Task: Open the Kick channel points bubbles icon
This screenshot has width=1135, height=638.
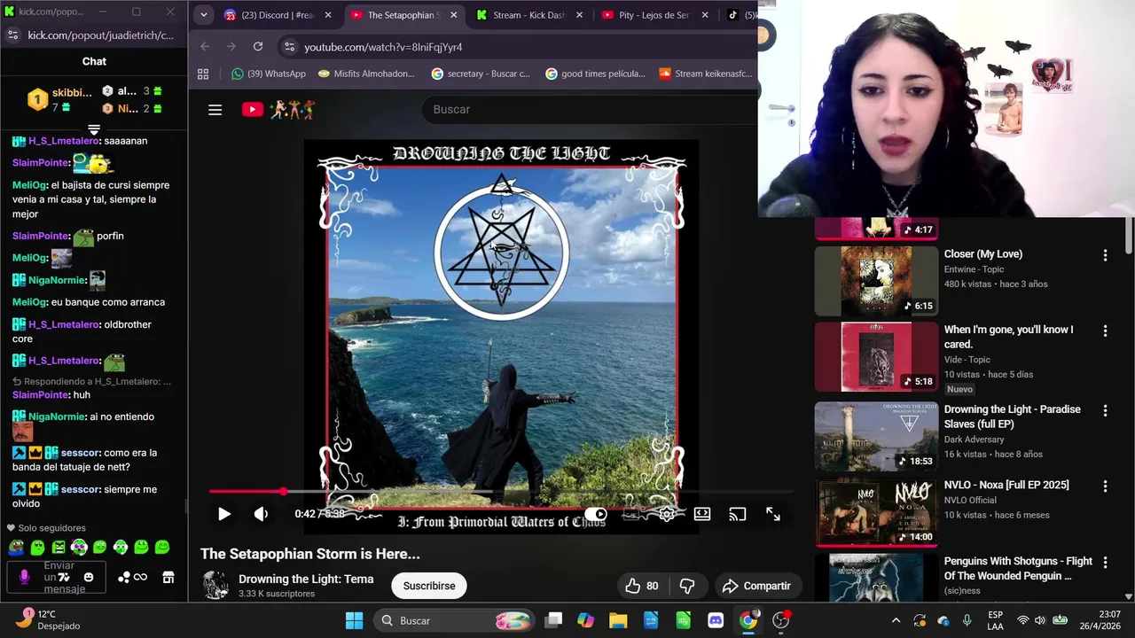Action: (124, 578)
